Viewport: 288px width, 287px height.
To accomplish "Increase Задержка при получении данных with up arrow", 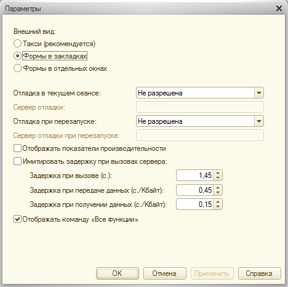I will click(x=218, y=202).
